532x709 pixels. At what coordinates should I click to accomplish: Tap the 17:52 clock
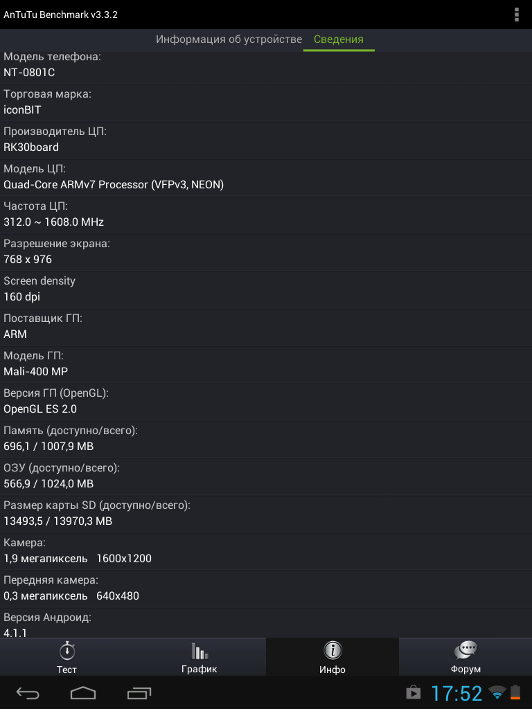456,693
